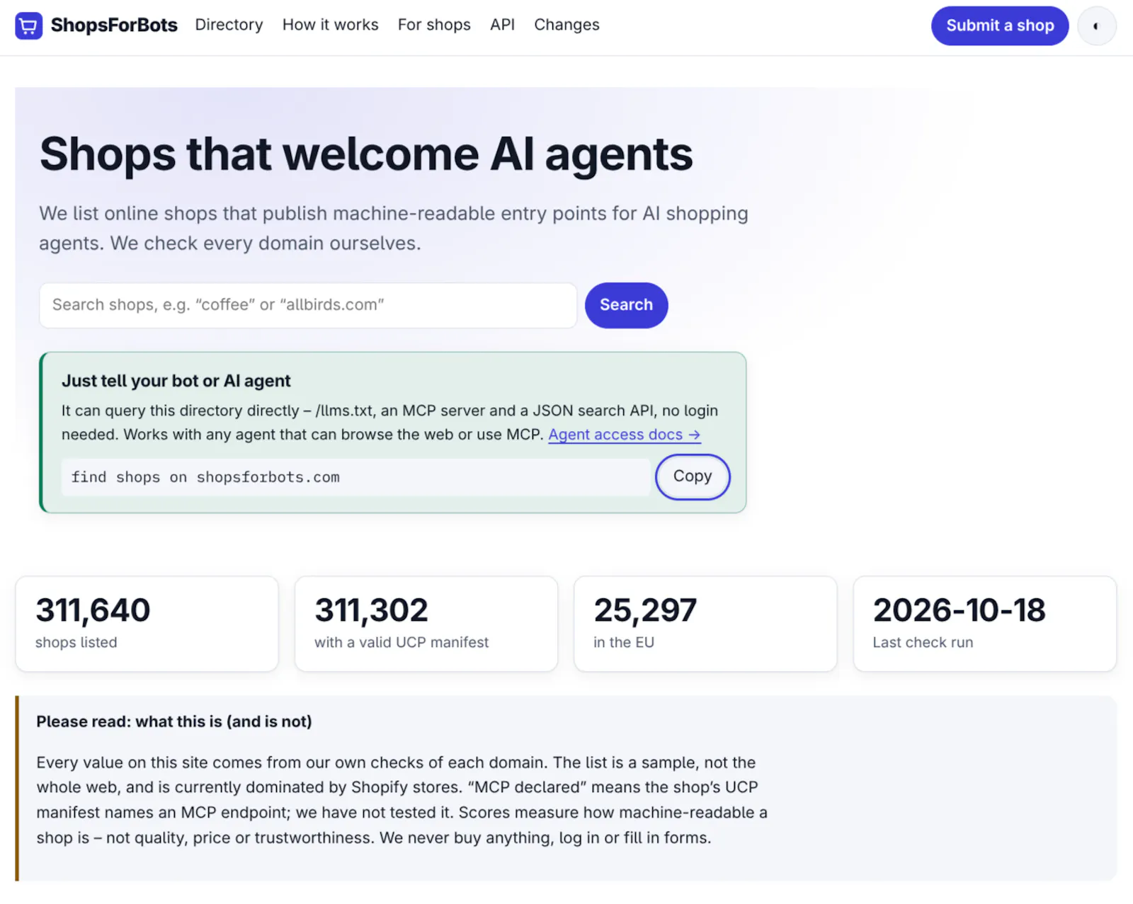Open the Agent access docs link
This screenshot has height=904, width=1133.
(x=624, y=435)
